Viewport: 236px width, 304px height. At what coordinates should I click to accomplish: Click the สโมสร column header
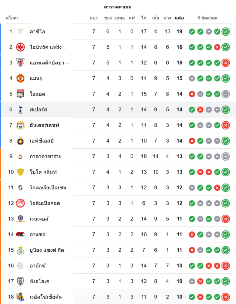tap(12, 18)
